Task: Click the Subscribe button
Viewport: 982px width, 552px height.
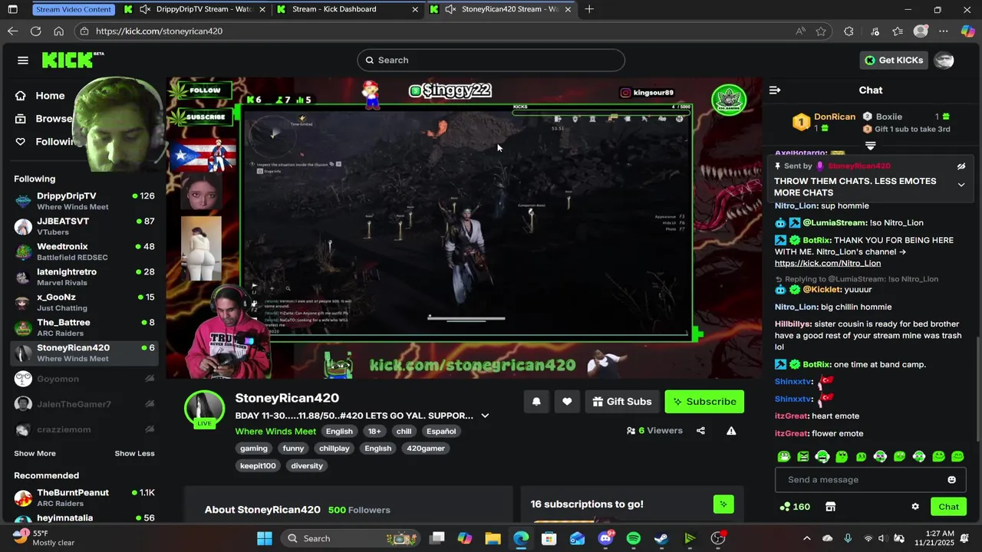Action: pos(704,402)
